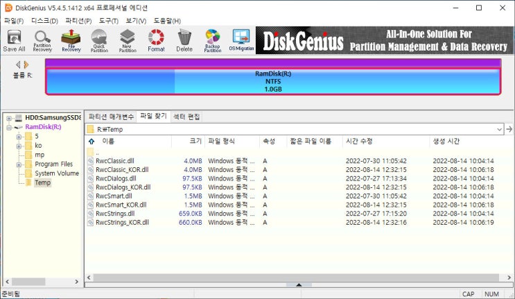Sort by 크기 column header
Image resolution: width=515 pixels, height=299 pixels.
pyautogui.click(x=189, y=142)
